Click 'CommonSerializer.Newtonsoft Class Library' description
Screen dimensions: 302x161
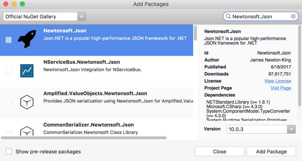tap(91, 132)
